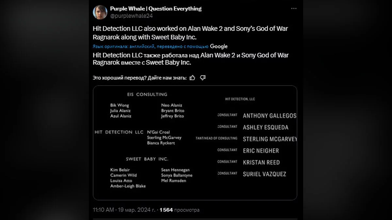Click the thumbs up translation feedback icon

(x=192, y=78)
